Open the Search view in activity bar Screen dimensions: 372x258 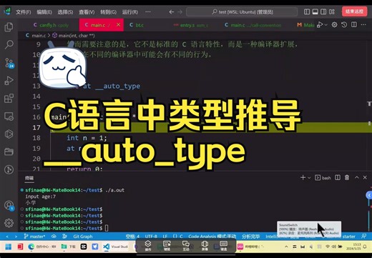pyautogui.click(x=9, y=44)
